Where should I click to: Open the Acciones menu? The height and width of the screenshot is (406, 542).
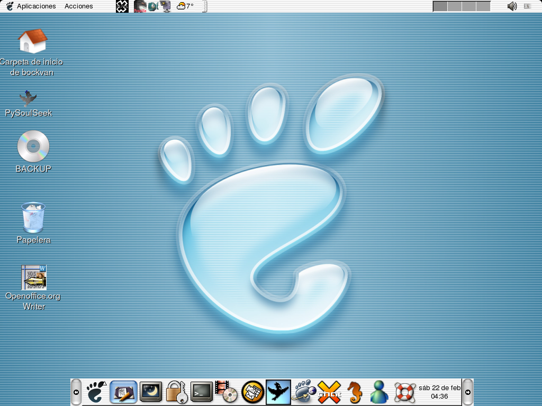pos(78,6)
